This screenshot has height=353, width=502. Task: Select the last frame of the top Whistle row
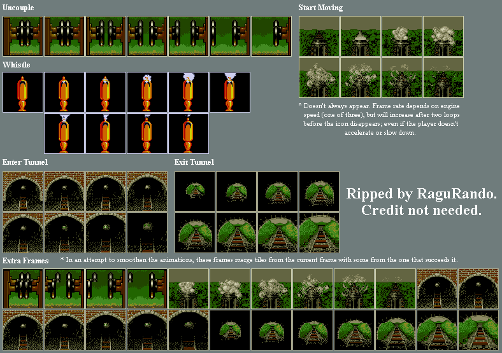tap(230, 92)
